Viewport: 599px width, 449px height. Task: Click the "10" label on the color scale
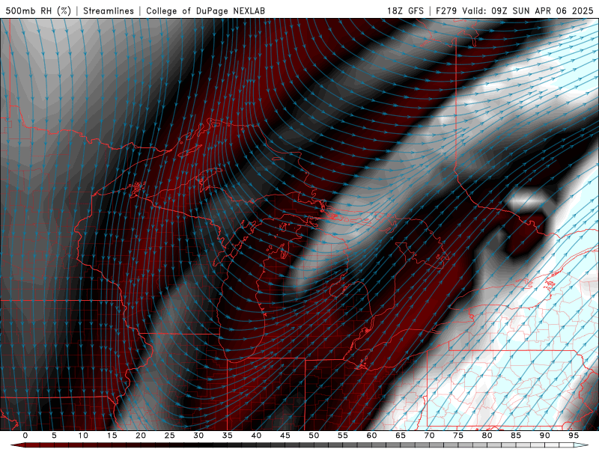(83, 436)
